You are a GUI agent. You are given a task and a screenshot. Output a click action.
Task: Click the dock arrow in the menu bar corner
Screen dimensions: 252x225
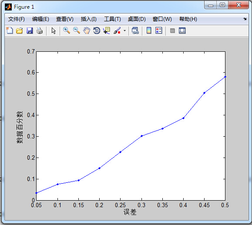point(245,19)
